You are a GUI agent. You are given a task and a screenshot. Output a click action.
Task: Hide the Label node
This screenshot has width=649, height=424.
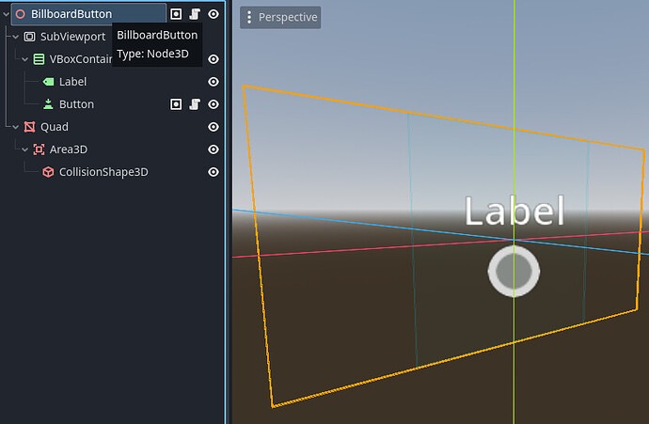[214, 82]
